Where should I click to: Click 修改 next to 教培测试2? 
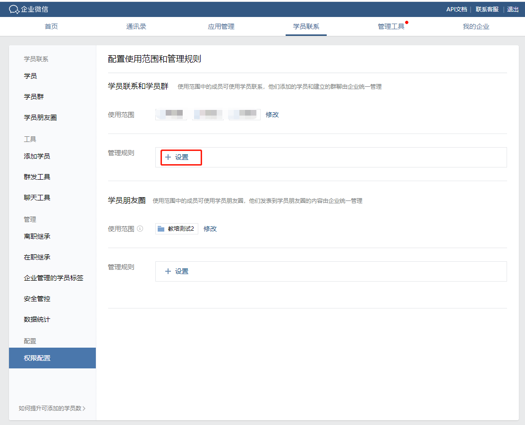click(x=210, y=229)
